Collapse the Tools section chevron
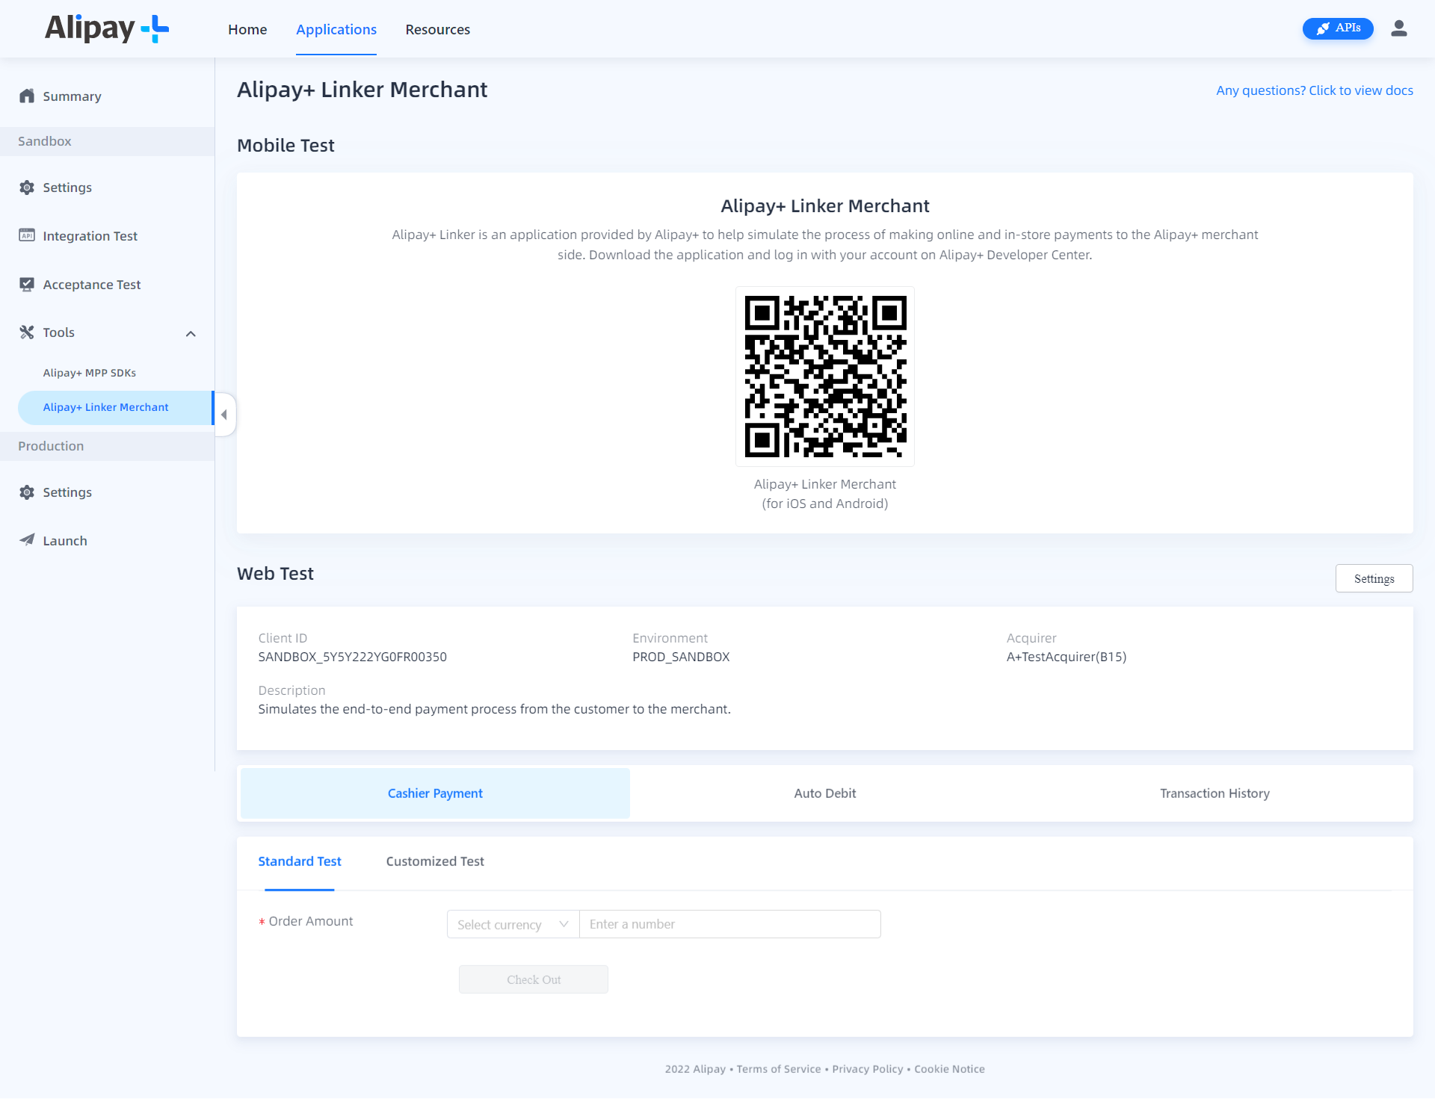1435x1099 pixels. pyautogui.click(x=191, y=333)
